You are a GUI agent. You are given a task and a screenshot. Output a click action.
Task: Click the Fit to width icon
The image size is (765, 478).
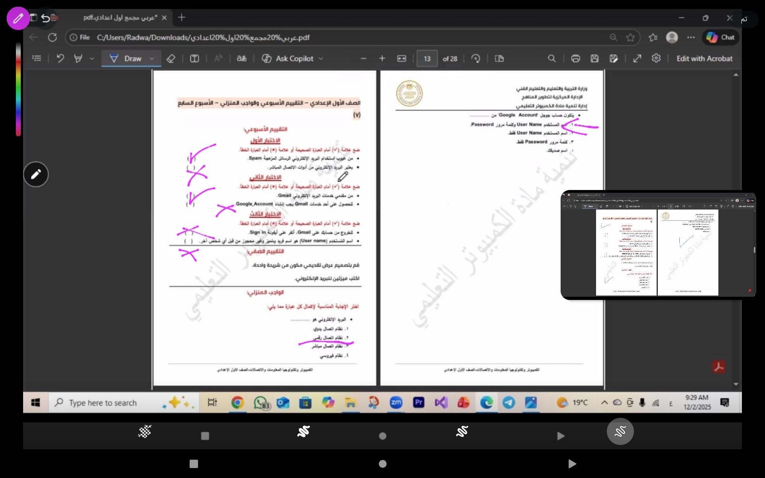[402, 59]
